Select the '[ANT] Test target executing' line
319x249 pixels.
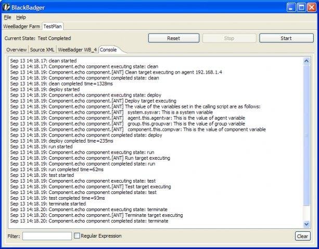tap(91, 187)
